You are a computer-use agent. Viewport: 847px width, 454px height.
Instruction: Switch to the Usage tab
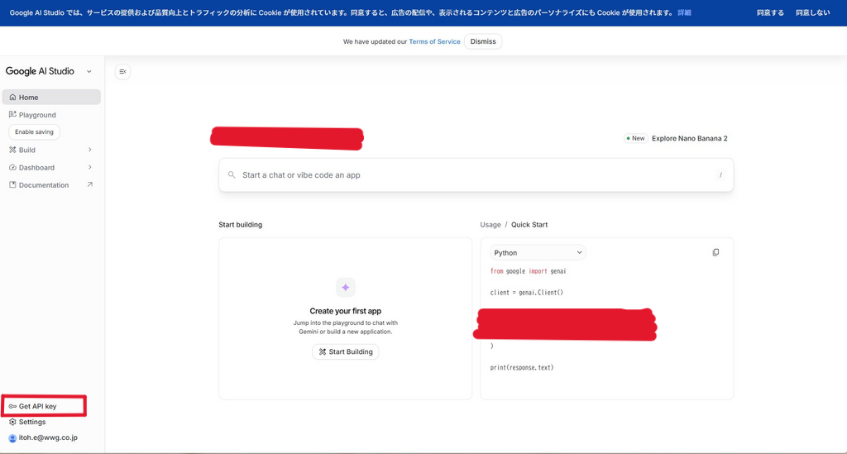pos(490,225)
